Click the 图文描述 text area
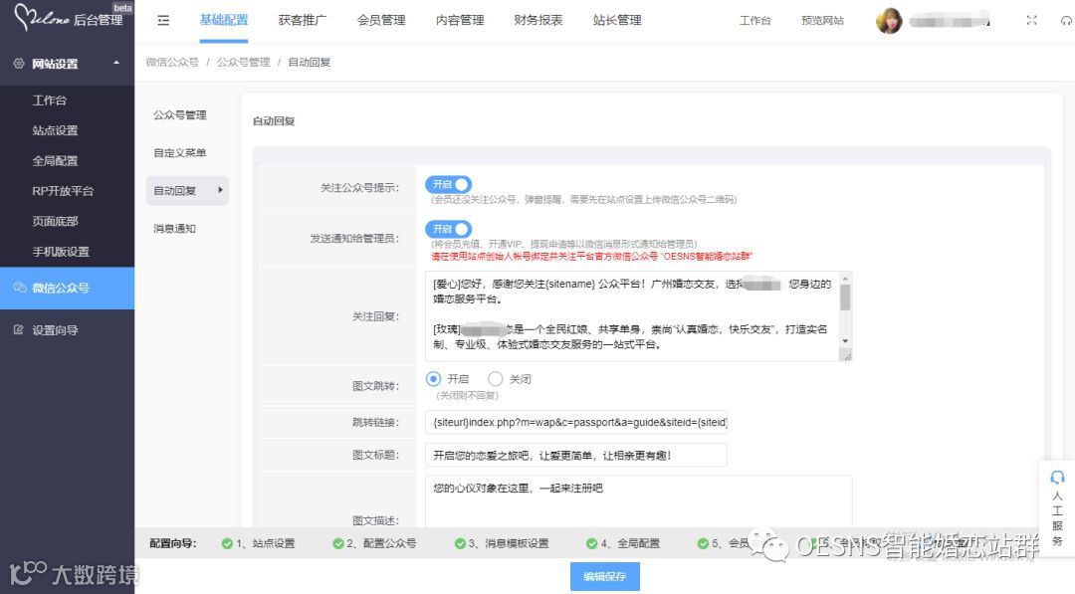 (638, 501)
